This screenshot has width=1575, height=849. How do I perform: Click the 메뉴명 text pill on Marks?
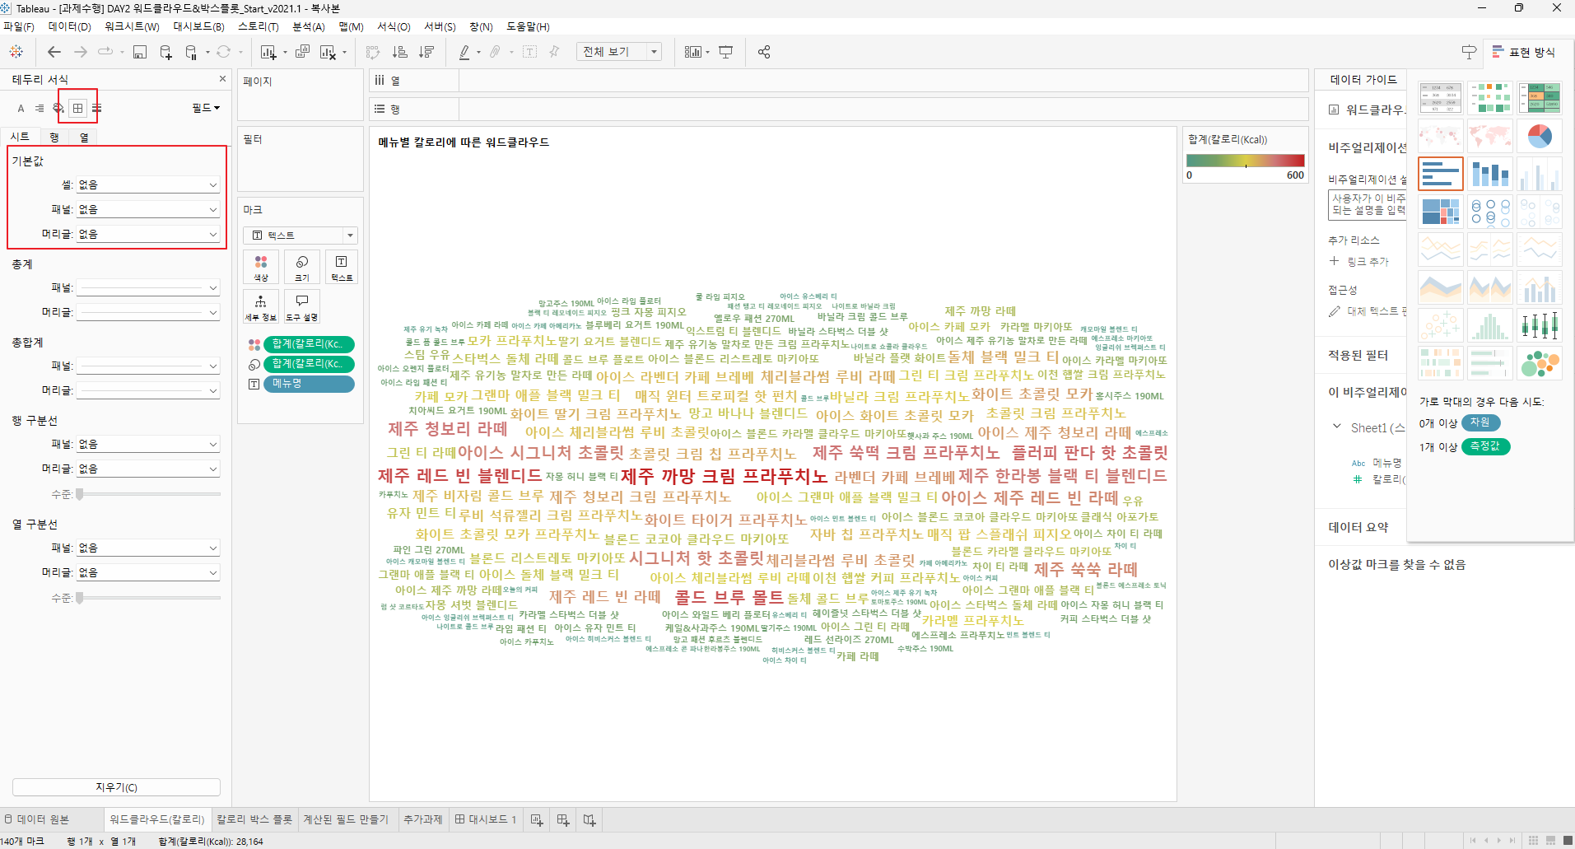point(309,384)
